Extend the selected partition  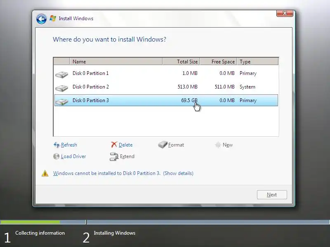click(127, 156)
